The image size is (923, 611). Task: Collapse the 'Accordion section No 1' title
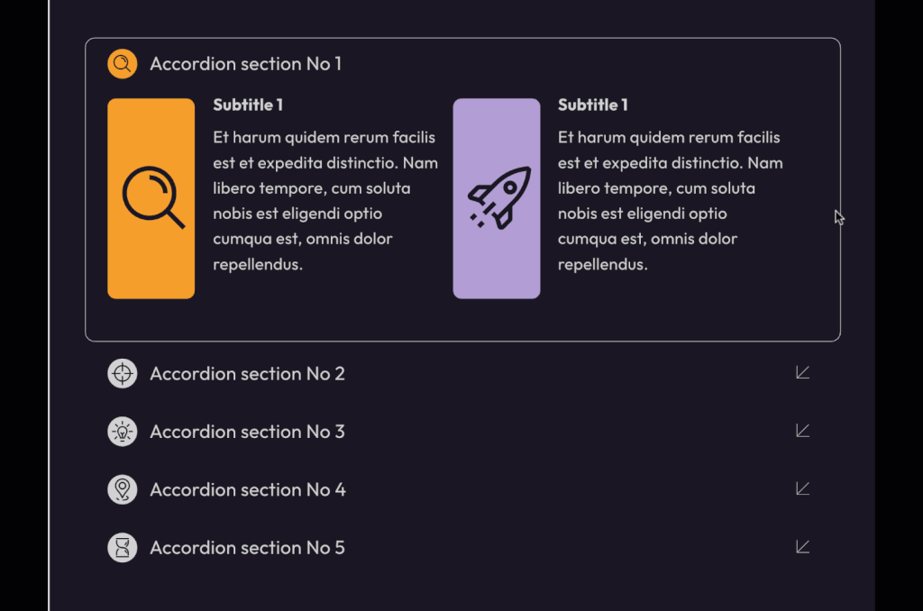click(x=245, y=64)
